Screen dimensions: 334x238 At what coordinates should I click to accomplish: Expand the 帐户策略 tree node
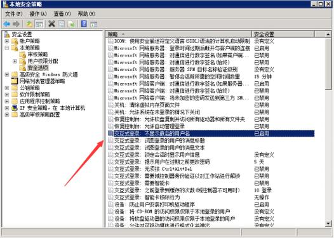[x=7, y=41]
